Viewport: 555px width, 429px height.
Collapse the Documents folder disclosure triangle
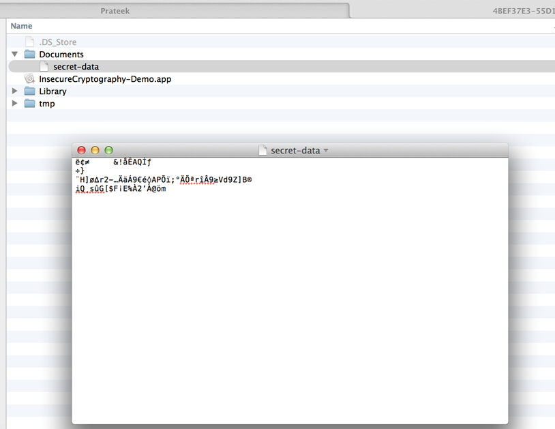tap(15, 55)
